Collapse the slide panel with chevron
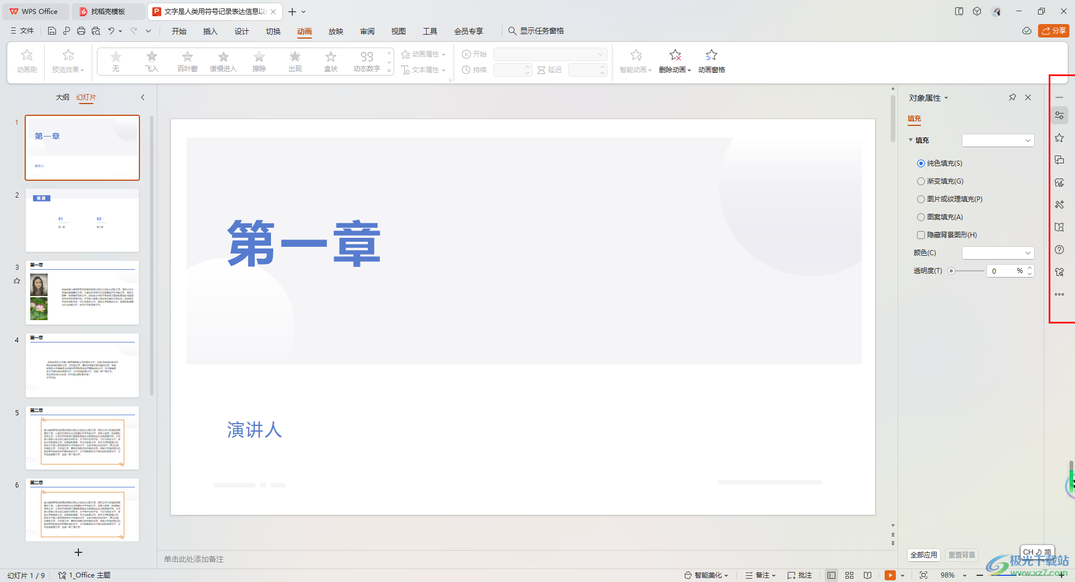 click(143, 97)
